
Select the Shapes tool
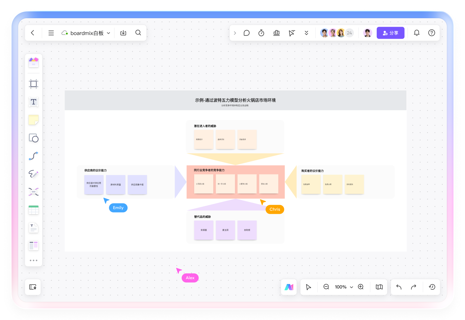click(33, 138)
